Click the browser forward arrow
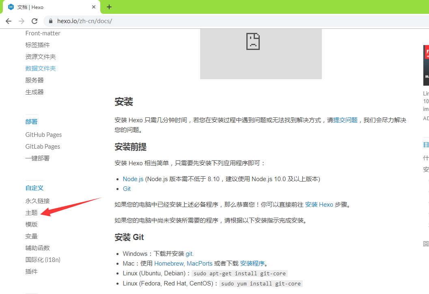Viewport: 429px width, 294px height. (x=22, y=21)
